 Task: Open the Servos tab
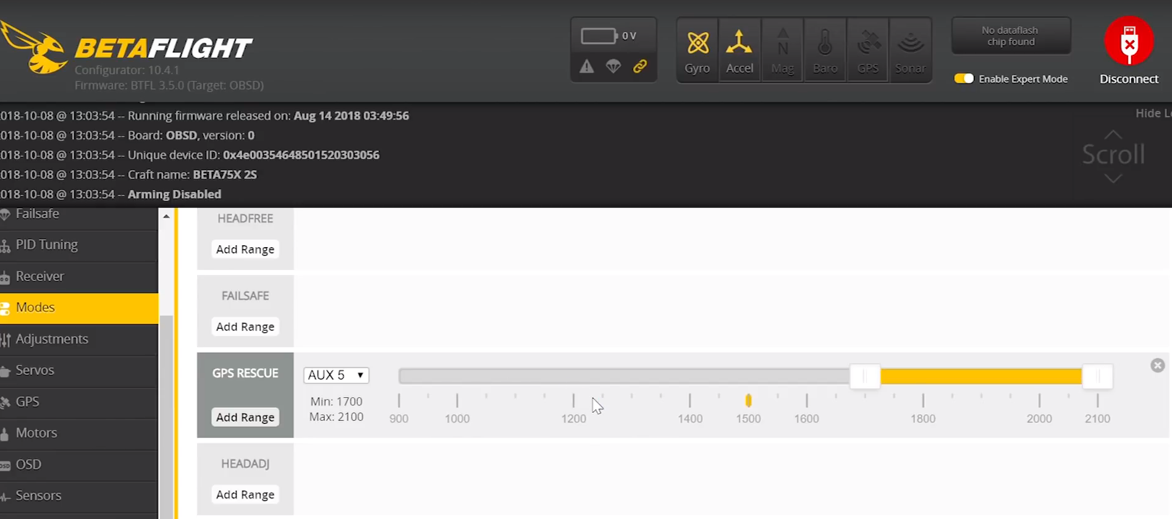click(79, 371)
